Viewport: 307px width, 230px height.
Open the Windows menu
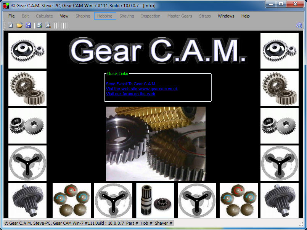[226, 16]
